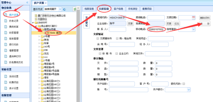Click the green refresh icon above tree
The height and width of the screenshot is (102, 213).
[x=75, y=9]
